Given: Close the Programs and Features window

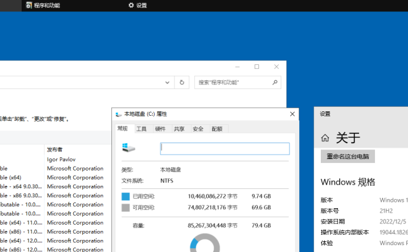Looking at the screenshot, I should tap(276, 67).
